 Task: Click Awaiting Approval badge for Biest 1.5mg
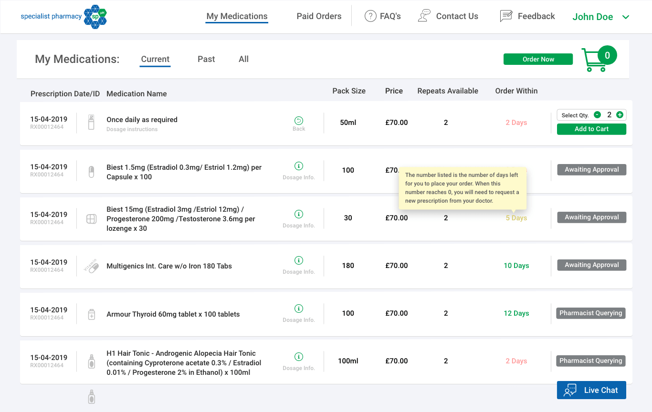[x=591, y=170]
